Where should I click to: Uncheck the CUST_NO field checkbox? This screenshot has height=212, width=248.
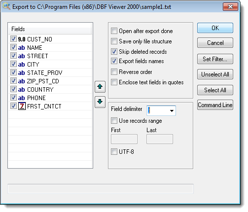coord(13,39)
